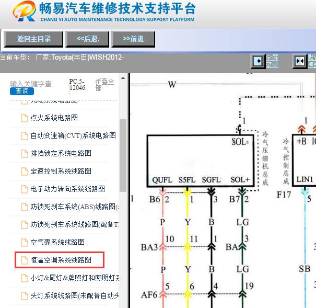
Task: Open the 全屏菜单 link
Action: click(x=272, y=61)
